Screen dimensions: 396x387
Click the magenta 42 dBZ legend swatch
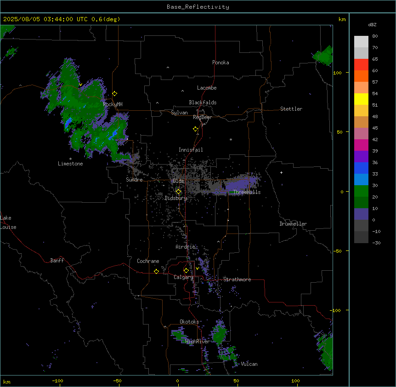361,145
